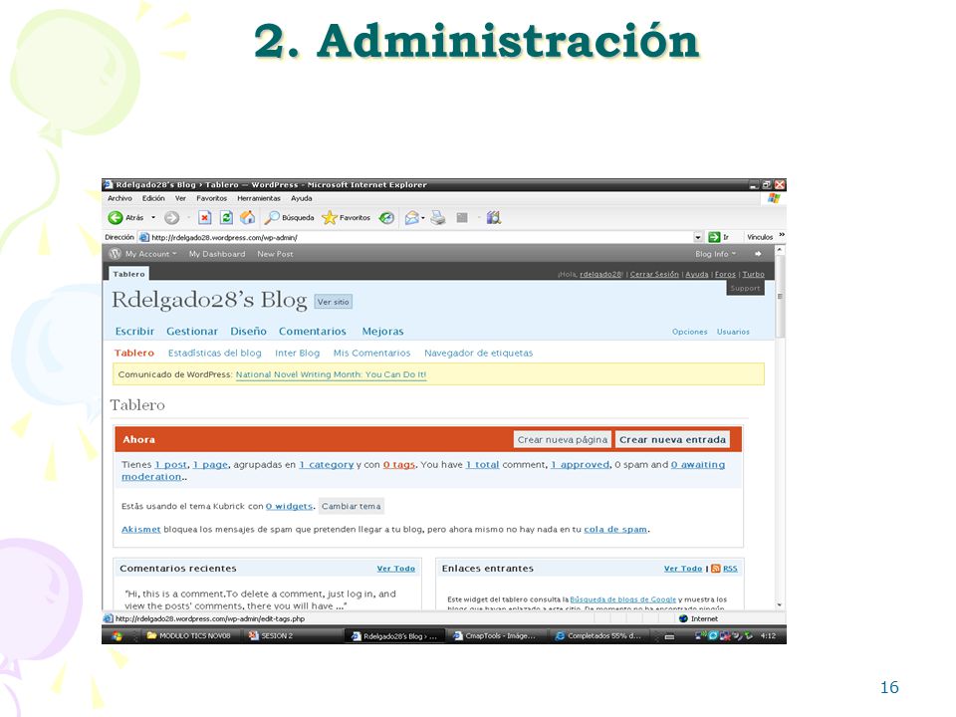Select the Comentarios tab

[x=312, y=331]
